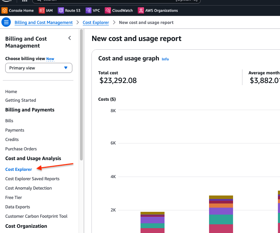Click the New cost and usage report title
This screenshot has height=233, width=280.
[137, 39]
